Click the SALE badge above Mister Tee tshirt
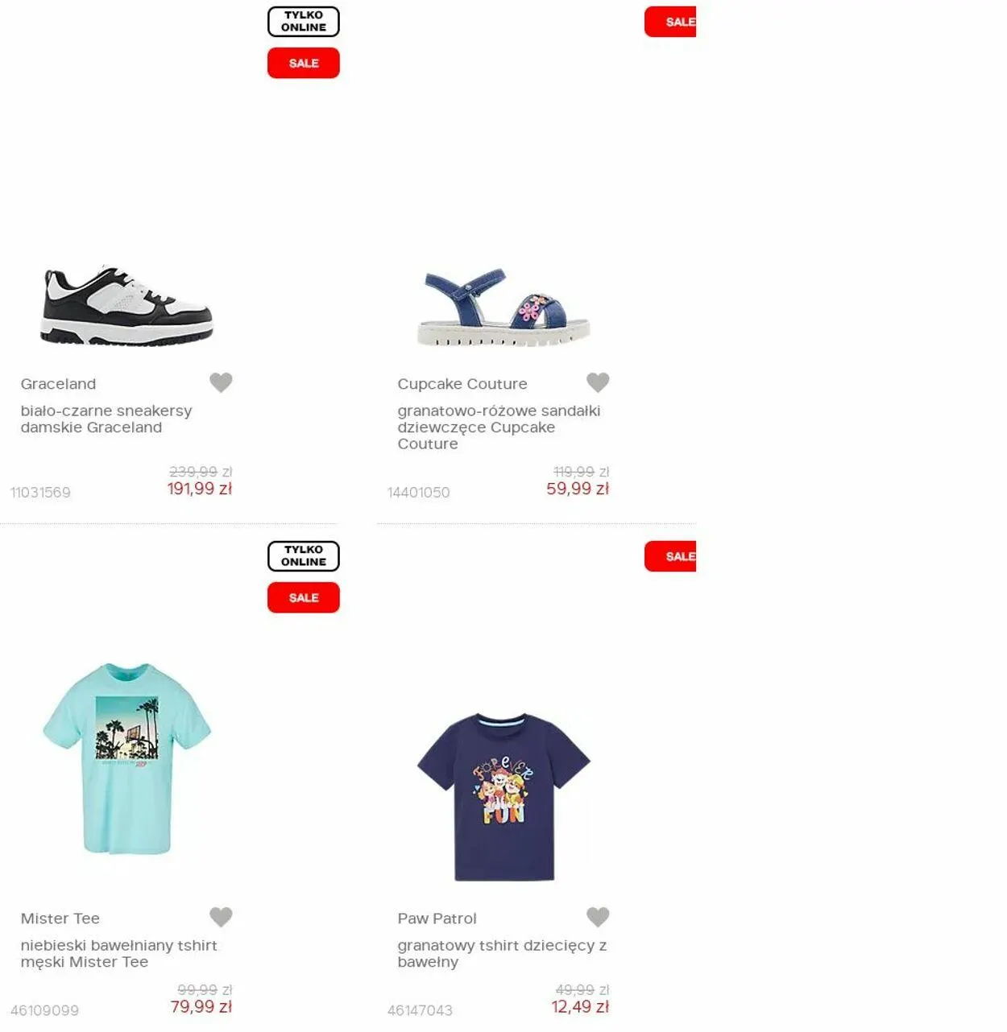 click(304, 597)
